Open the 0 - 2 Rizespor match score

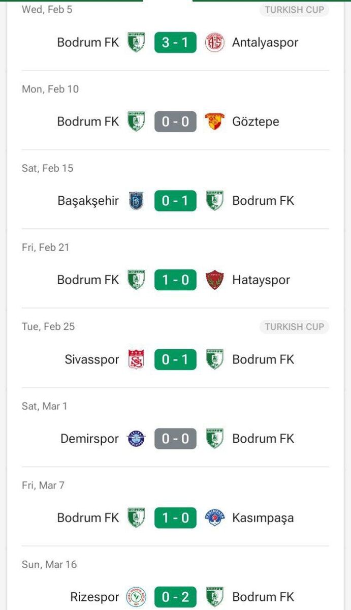coord(175,597)
